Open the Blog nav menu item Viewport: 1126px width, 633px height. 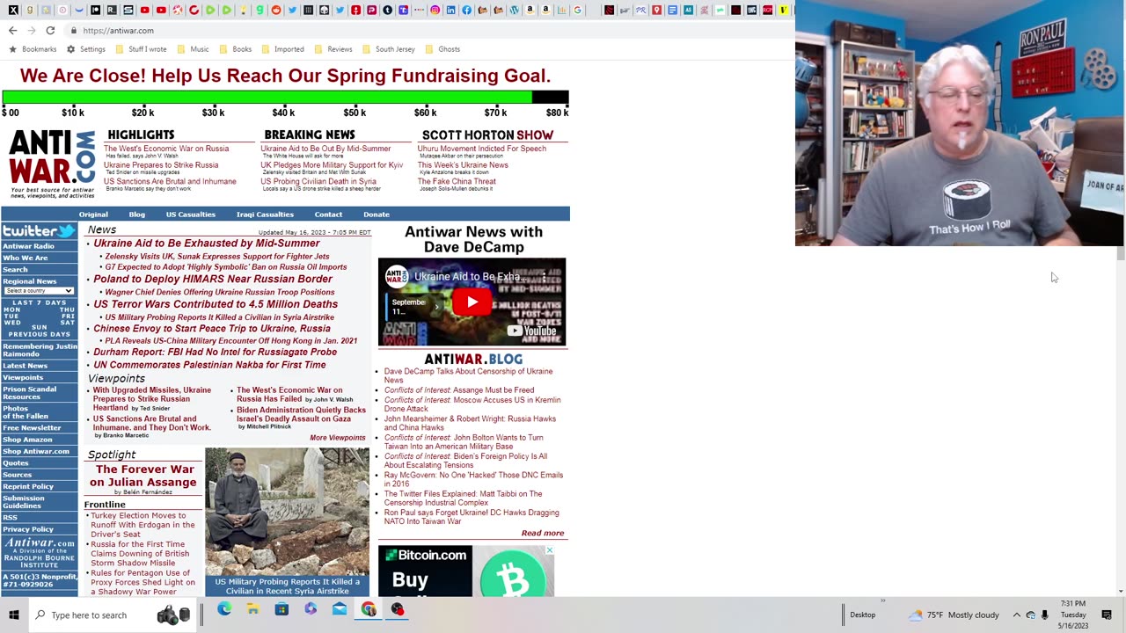point(137,215)
